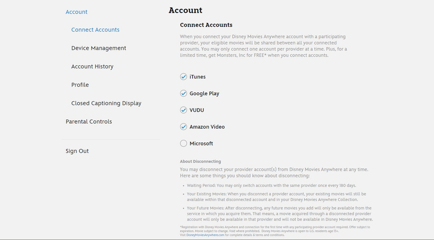Select Connect Accounts in sidebar
Viewport: 434px width, 240px height.
(95, 30)
